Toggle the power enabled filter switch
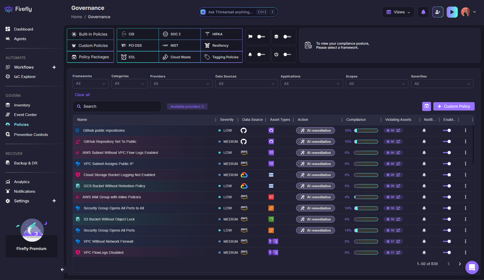Image resolution: width=484 pixels, height=280 pixels. tap(287, 54)
